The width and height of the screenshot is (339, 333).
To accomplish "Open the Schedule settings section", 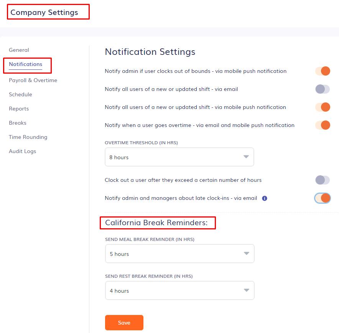I will point(21,94).
